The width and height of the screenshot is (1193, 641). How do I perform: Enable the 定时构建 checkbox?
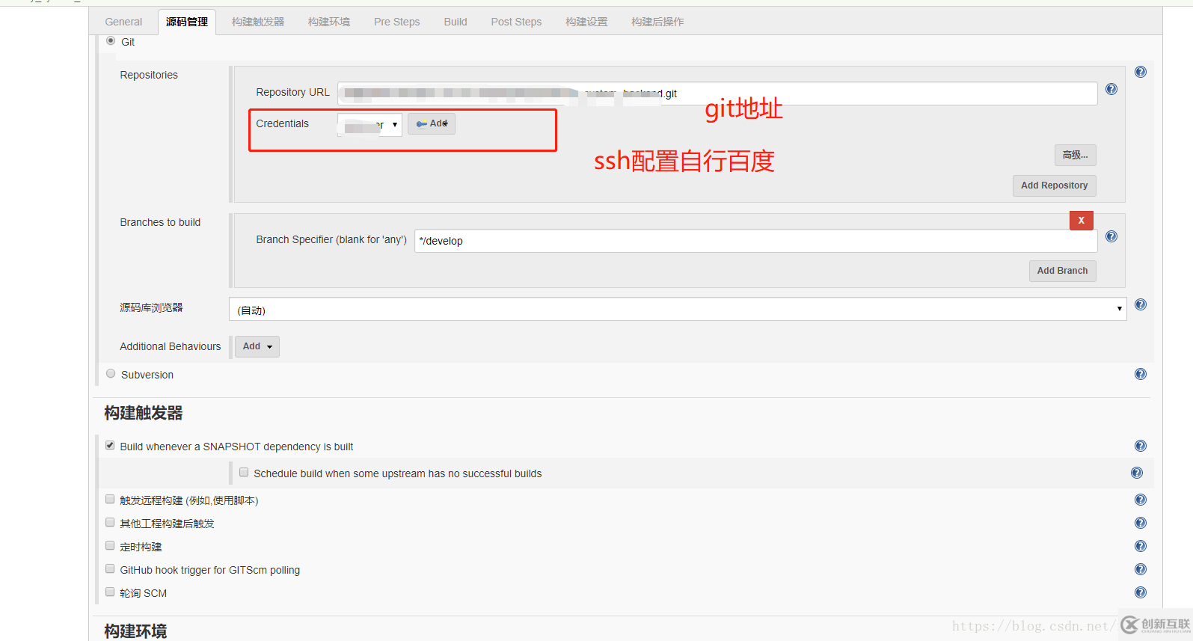[x=110, y=546]
